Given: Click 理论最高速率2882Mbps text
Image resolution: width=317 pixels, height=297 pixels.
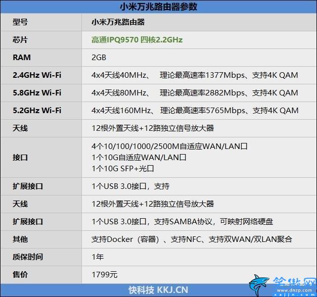Looking at the screenshot, I should point(202,93).
